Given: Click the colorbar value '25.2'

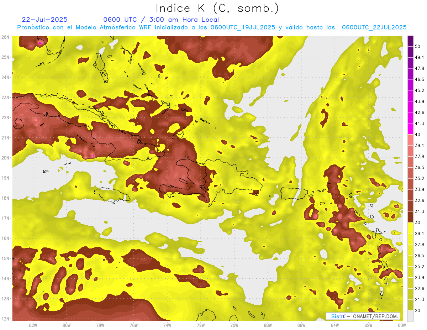Looking at the screenshot, I should tap(420, 266).
